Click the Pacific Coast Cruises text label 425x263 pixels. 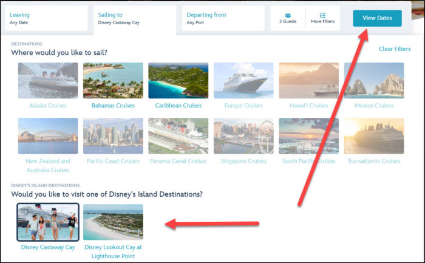pos(113,161)
